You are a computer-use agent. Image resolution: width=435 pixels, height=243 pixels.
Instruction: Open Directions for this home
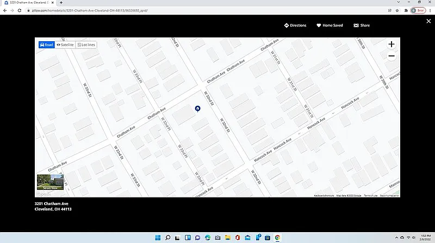click(295, 25)
